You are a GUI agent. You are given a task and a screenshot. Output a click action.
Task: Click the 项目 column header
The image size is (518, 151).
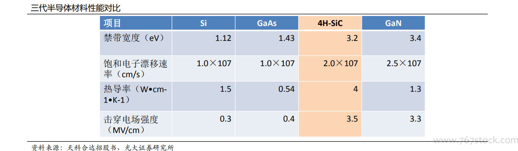point(112,23)
